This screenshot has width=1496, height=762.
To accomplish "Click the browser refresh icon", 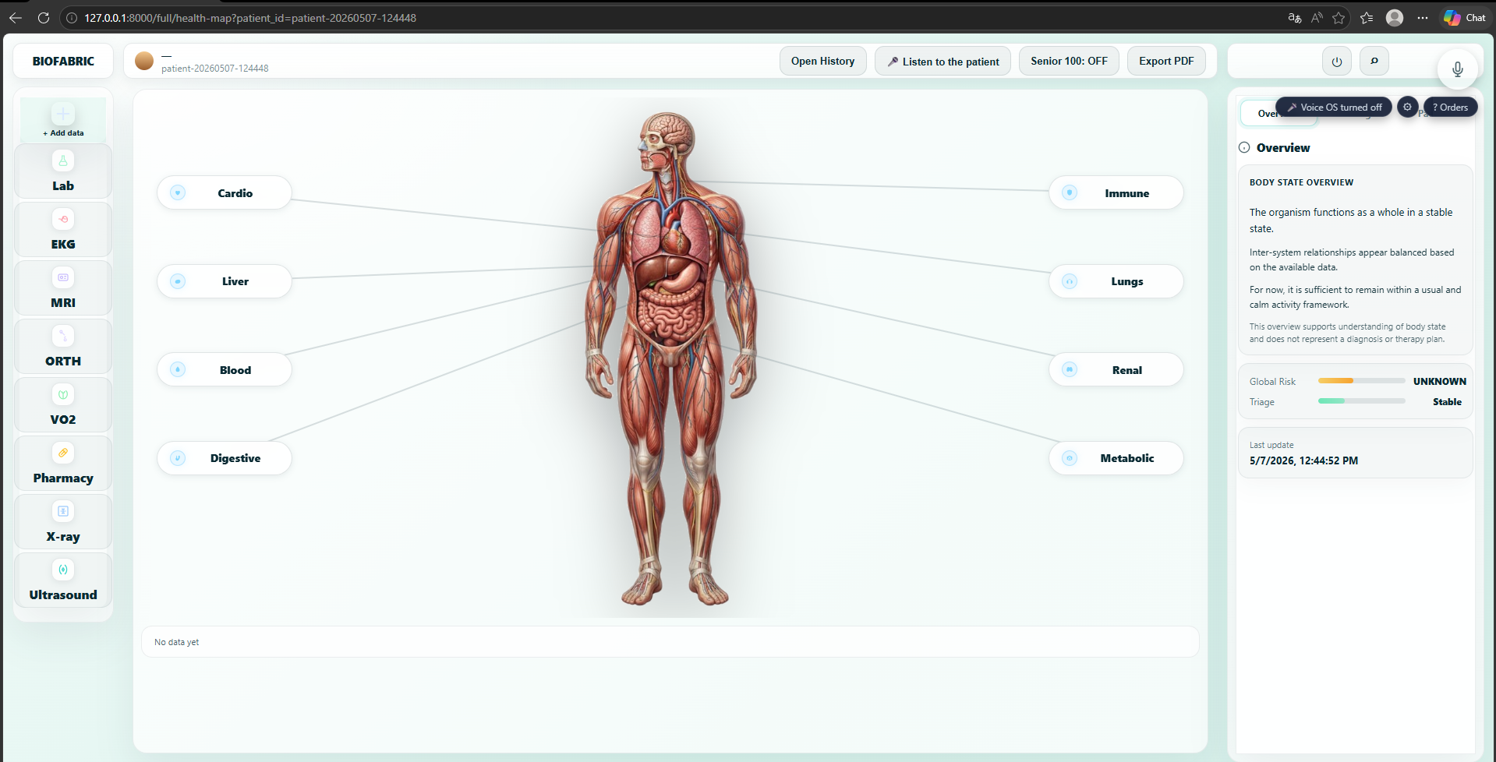I will (x=44, y=18).
